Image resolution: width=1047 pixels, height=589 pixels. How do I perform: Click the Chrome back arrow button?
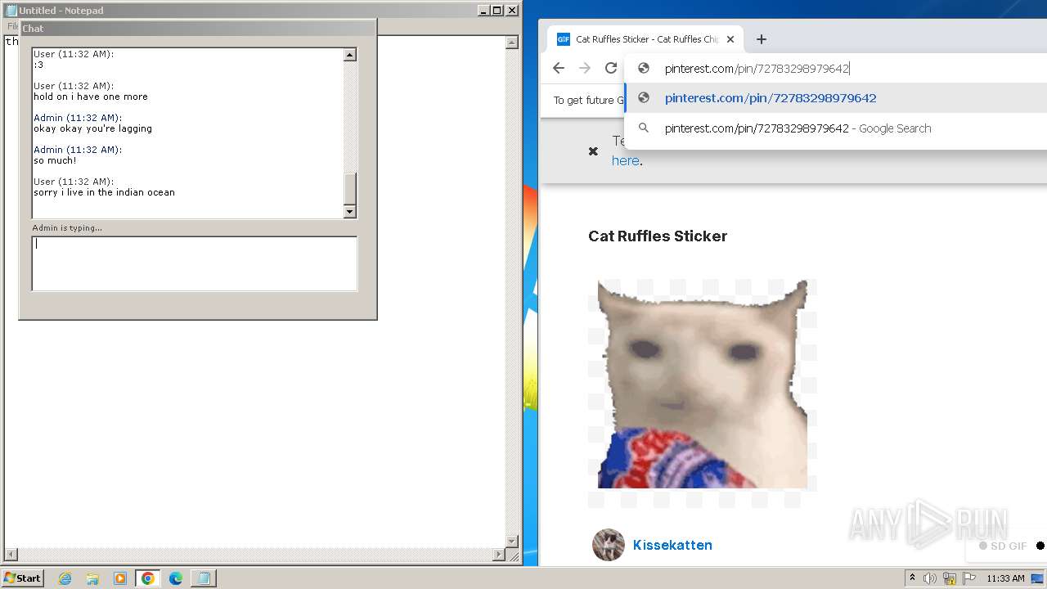tap(559, 68)
